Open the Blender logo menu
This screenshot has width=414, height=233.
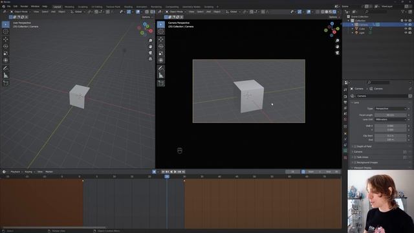click(x=3, y=6)
